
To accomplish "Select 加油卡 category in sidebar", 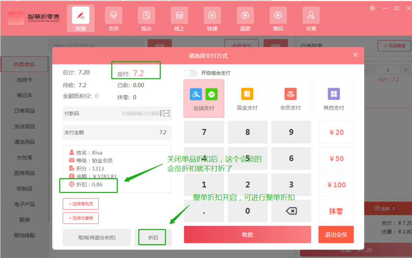I will pyautogui.click(x=24, y=80).
